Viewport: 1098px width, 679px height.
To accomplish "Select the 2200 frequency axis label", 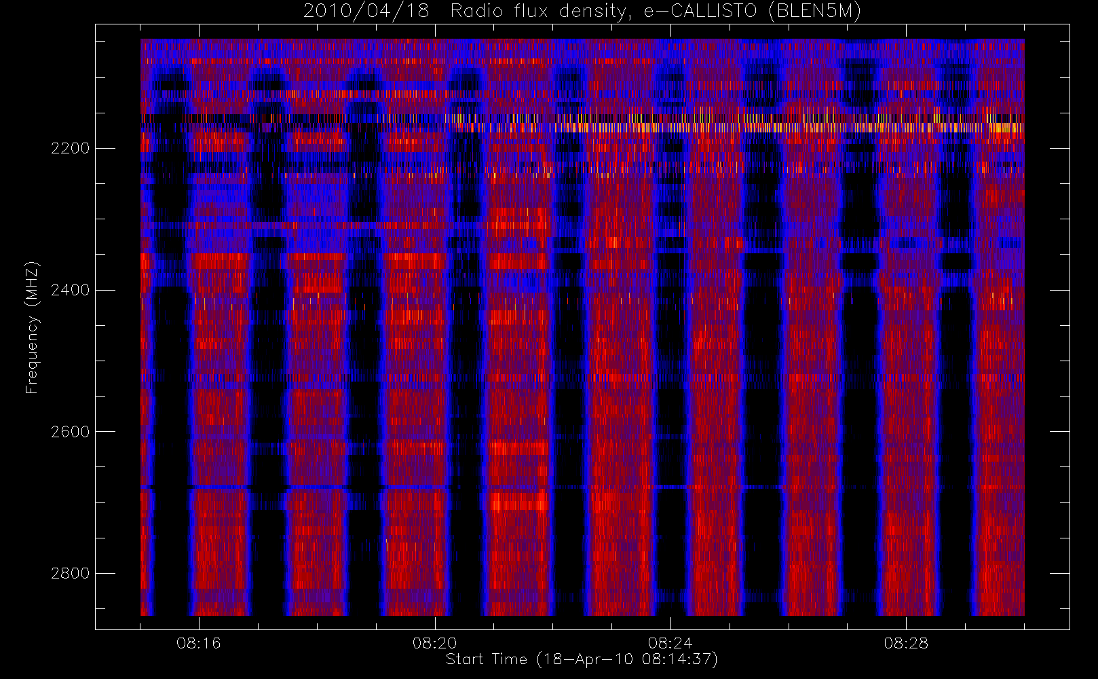I will 70,148.
